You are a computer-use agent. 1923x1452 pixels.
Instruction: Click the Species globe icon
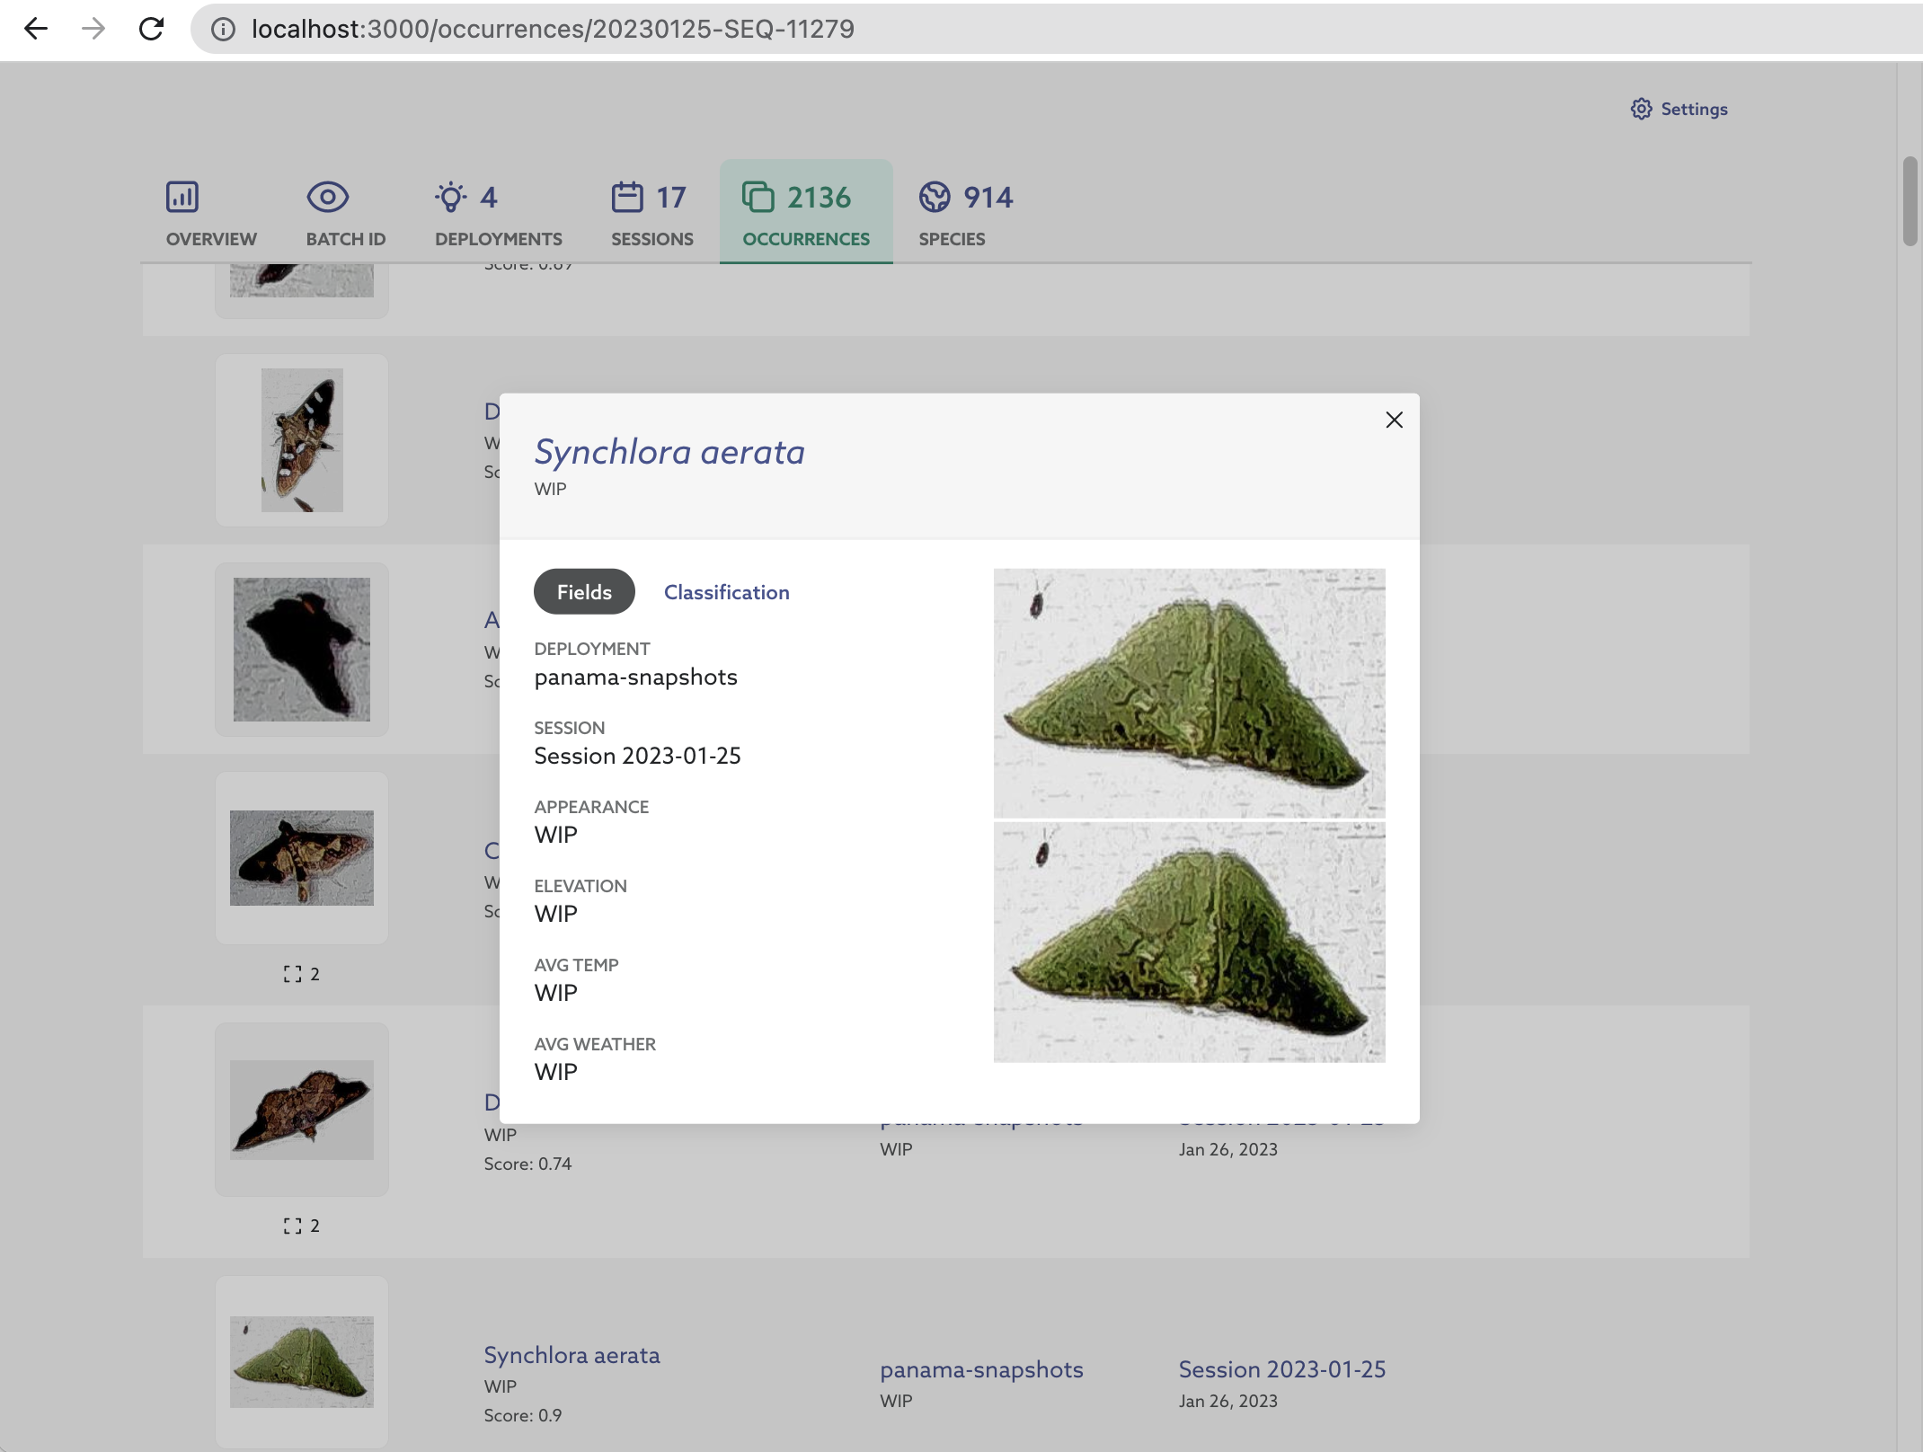pos(935,197)
